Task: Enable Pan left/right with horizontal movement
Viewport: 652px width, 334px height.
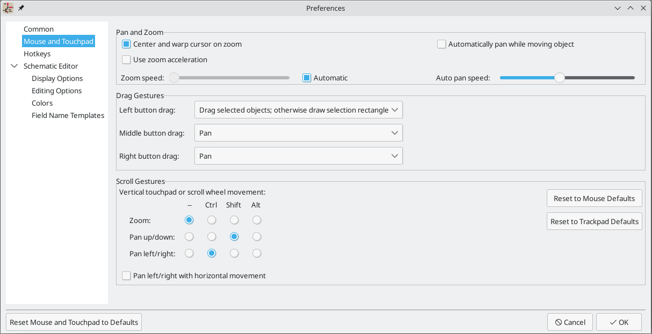Action: 126,275
